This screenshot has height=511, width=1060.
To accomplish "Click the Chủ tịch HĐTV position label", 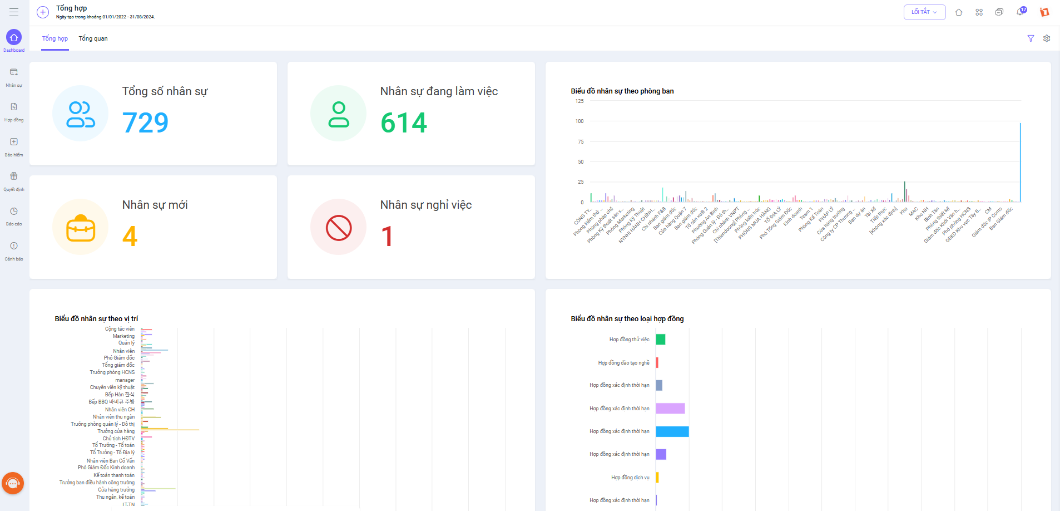I will coord(118,439).
